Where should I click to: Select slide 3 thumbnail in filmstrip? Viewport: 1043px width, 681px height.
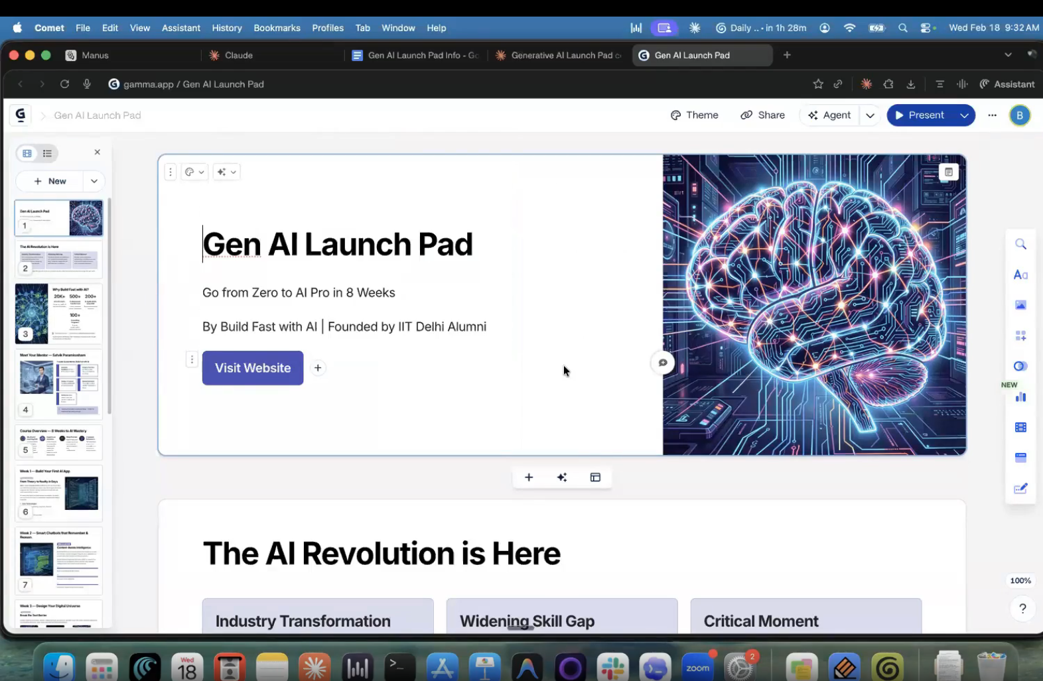59,314
